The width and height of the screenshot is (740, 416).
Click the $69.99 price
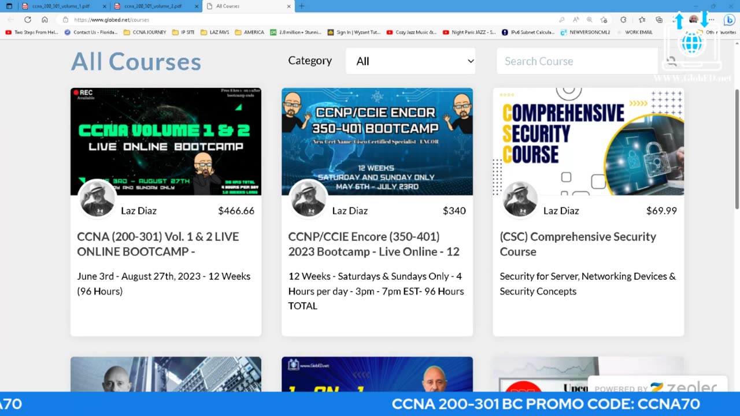[661, 211]
